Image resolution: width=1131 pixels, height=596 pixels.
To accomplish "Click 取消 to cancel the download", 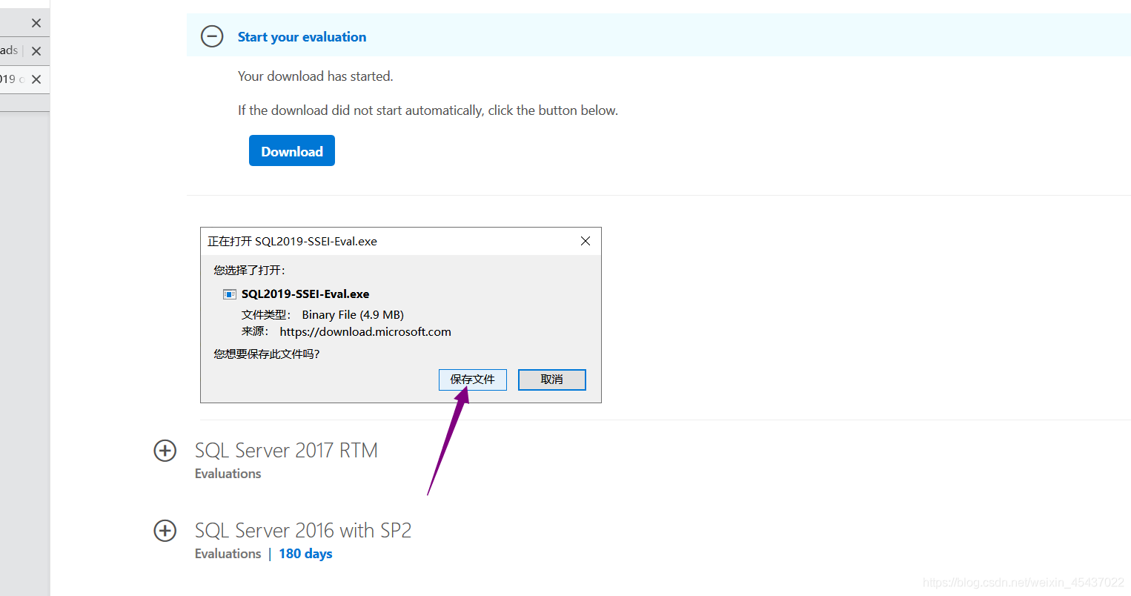I will 552,380.
